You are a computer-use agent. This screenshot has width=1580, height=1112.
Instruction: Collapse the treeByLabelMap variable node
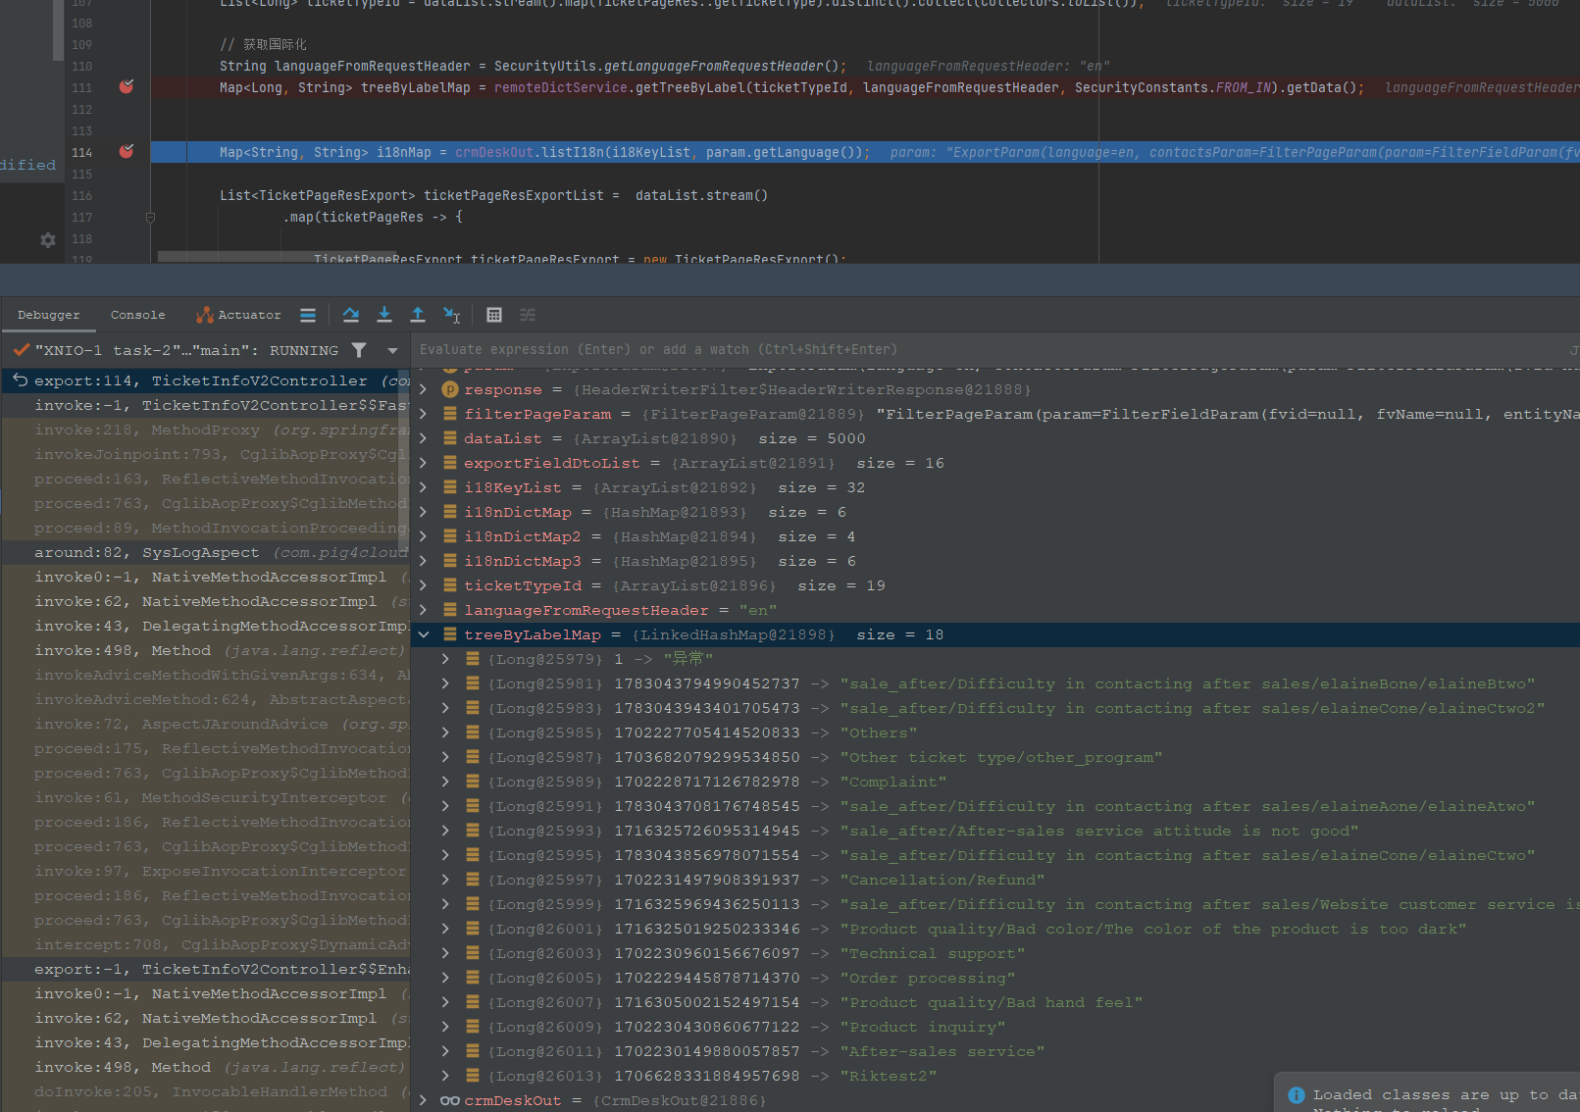tap(424, 634)
